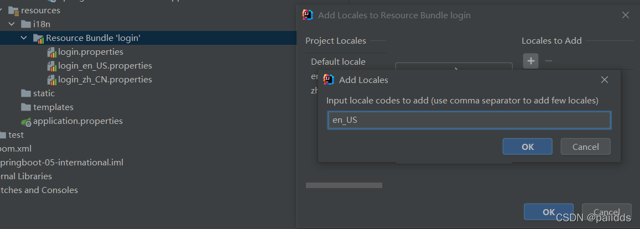
Task: Click the i18n folder icon
Action: point(25,24)
